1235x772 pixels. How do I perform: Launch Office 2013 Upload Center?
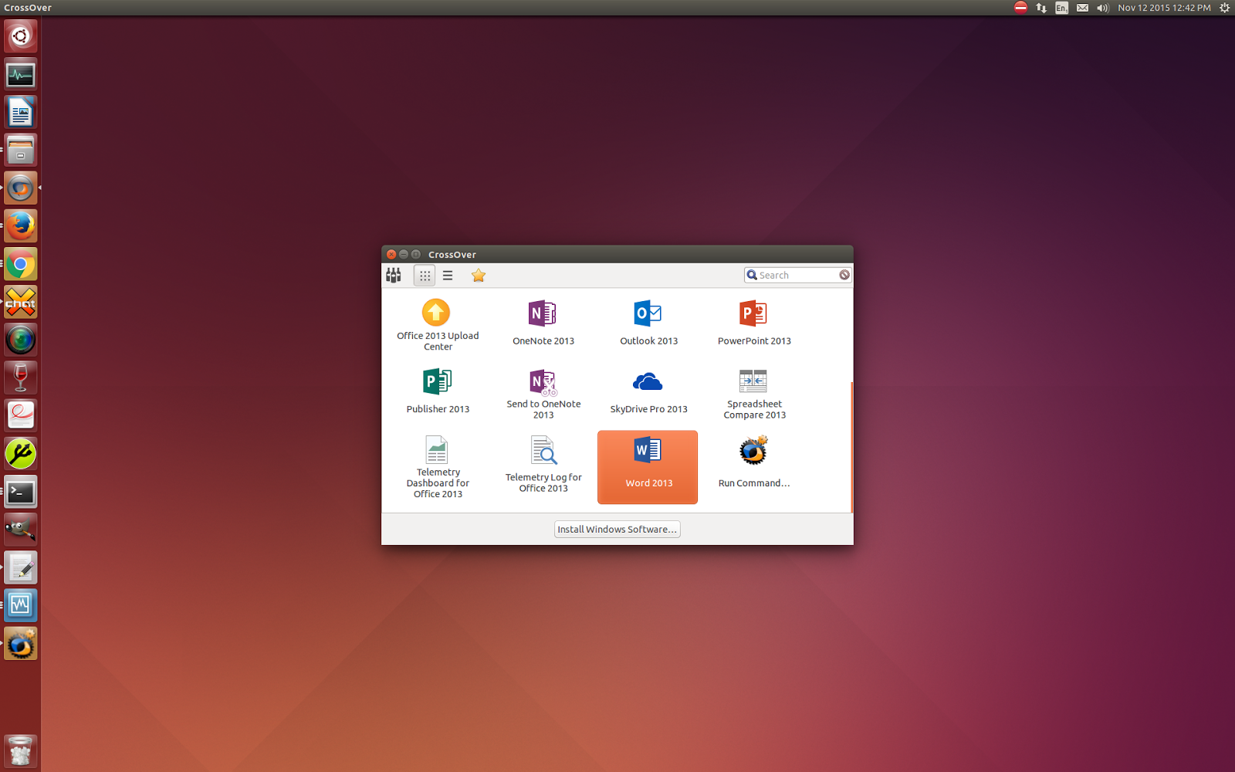tap(438, 325)
